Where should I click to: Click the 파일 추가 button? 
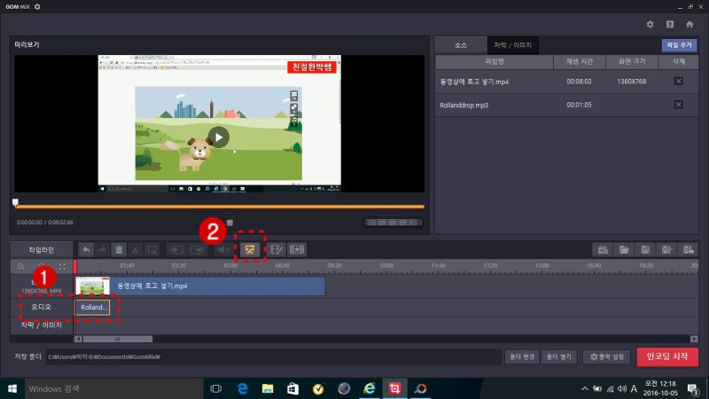tap(679, 45)
